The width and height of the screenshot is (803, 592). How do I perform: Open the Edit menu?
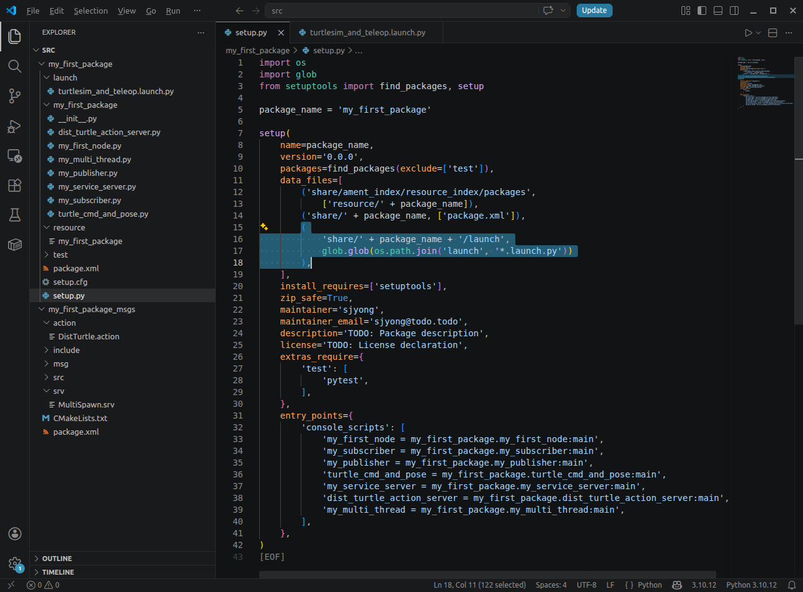[56, 11]
